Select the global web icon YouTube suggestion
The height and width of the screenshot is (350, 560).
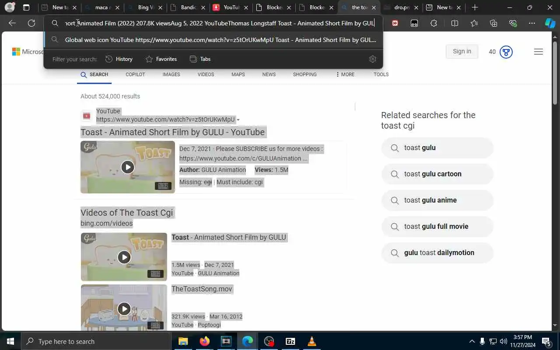(x=213, y=40)
